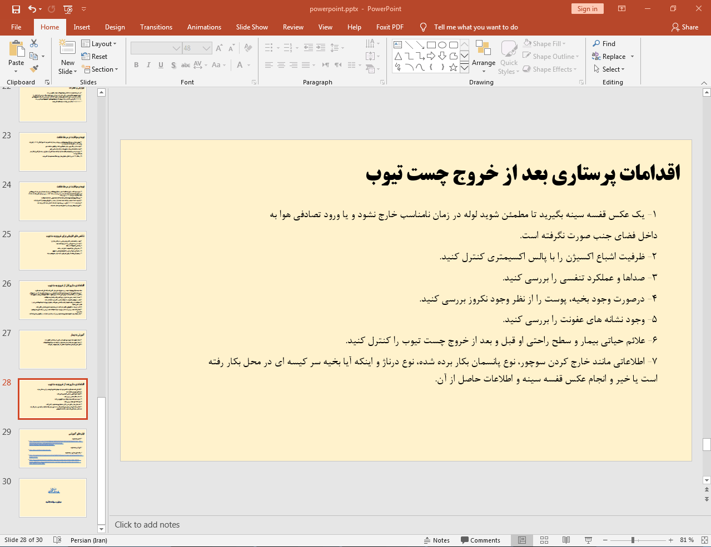Click Find in Editing group
Viewport: 711px width, 547px height.
coord(604,44)
